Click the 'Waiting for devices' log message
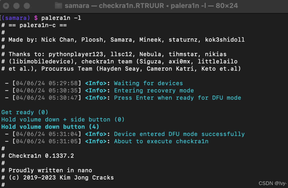The height and width of the screenshot is (188, 288). point(148,83)
